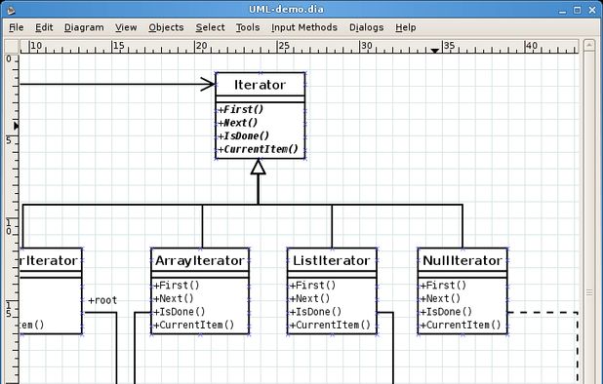Click the +Next() operation in Iterator class
Screen dimensions: 603x384
[x=237, y=123]
